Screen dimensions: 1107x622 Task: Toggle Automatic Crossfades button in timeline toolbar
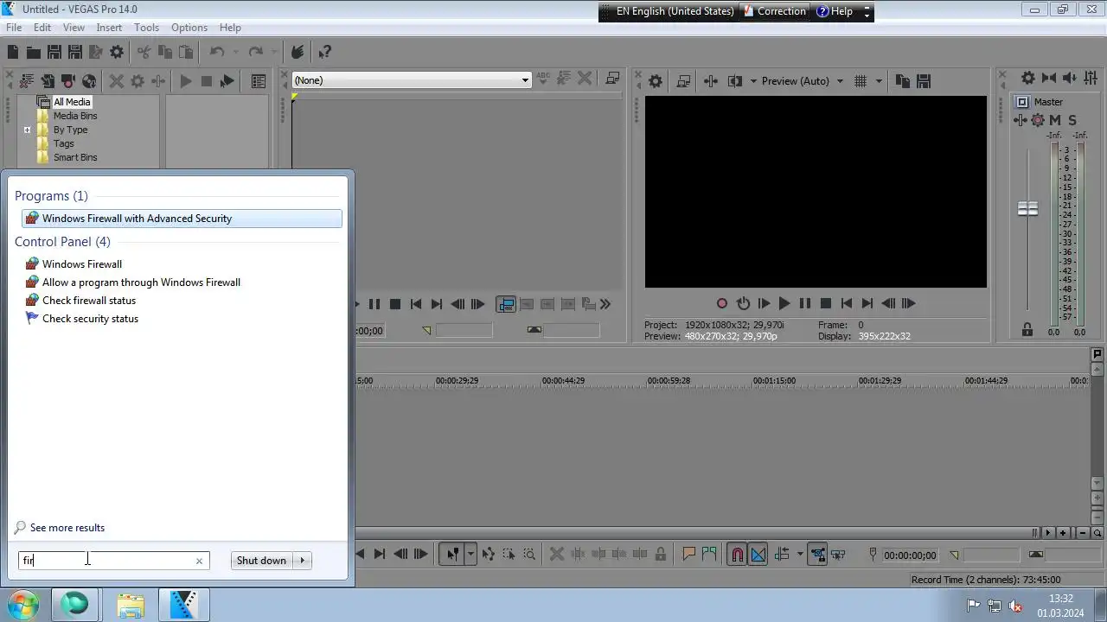tap(758, 555)
